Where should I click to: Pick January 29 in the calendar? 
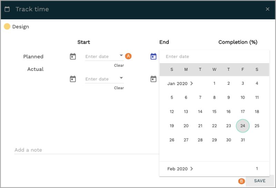click(214, 140)
